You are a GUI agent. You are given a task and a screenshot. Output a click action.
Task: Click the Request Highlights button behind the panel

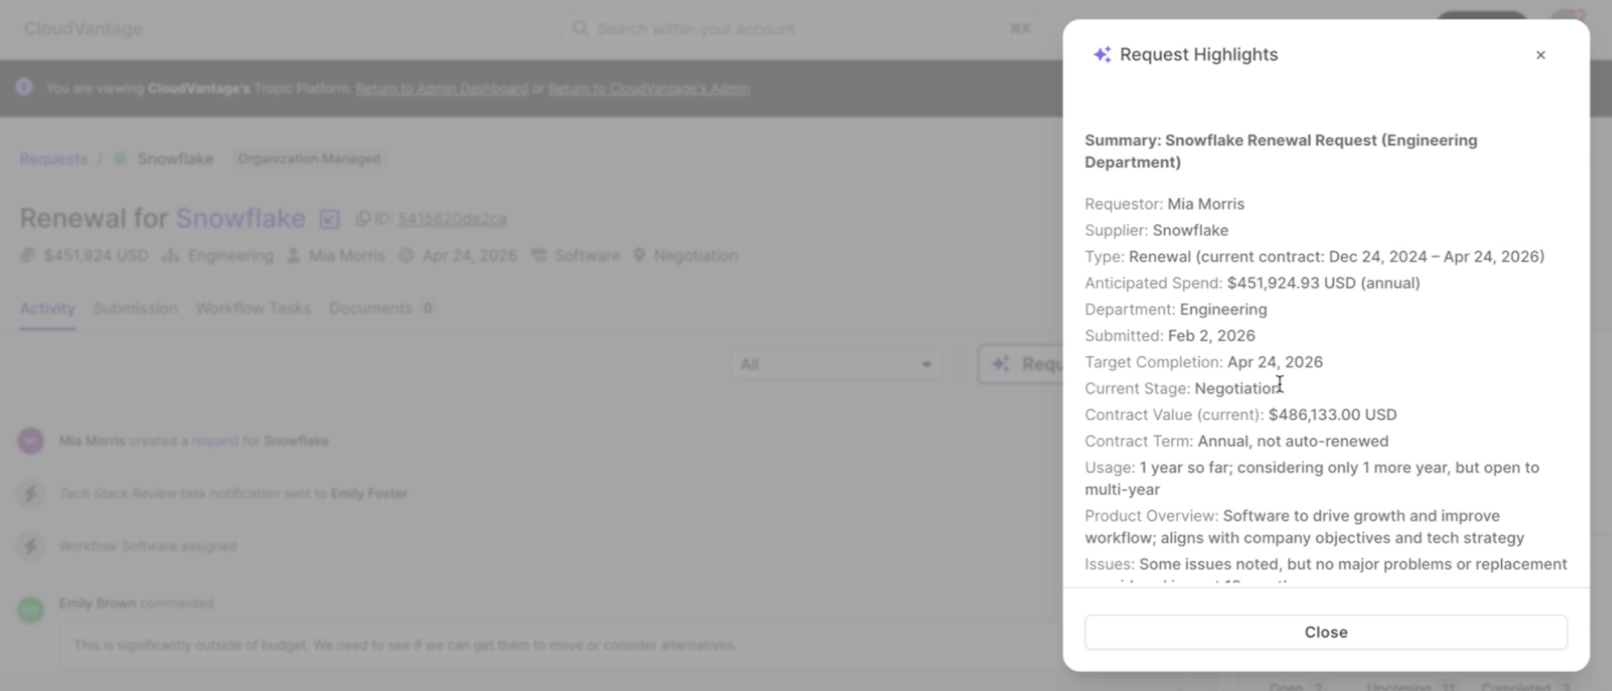coord(1021,364)
